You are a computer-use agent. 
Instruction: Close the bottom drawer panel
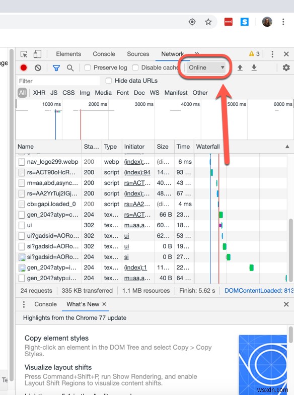(286, 304)
